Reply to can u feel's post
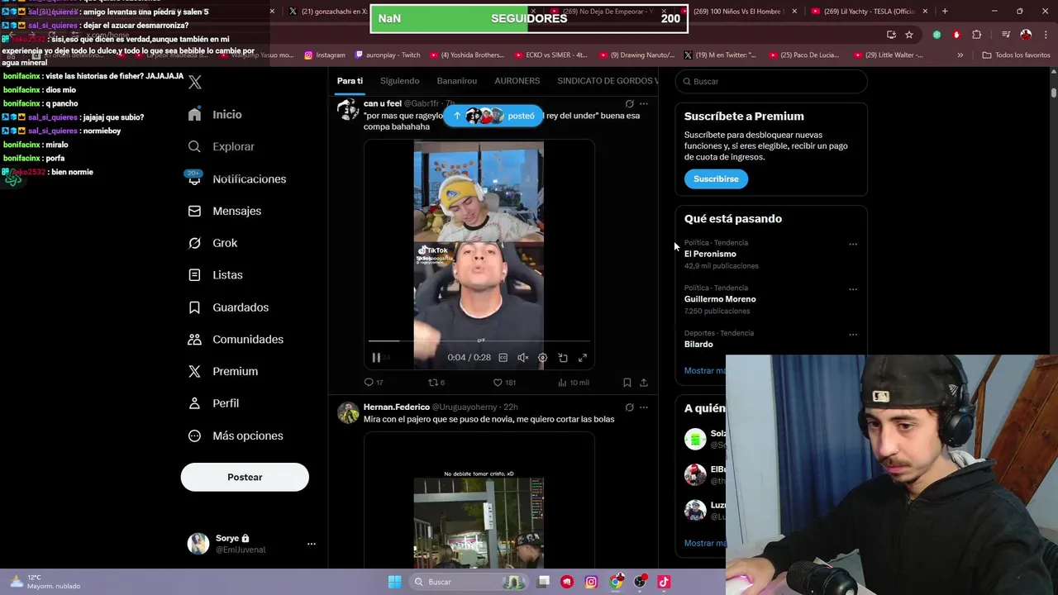The image size is (1058, 595). (374, 383)
